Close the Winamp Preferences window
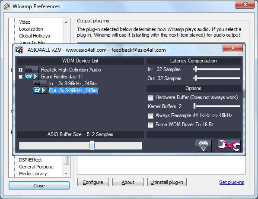 (245, 4)
